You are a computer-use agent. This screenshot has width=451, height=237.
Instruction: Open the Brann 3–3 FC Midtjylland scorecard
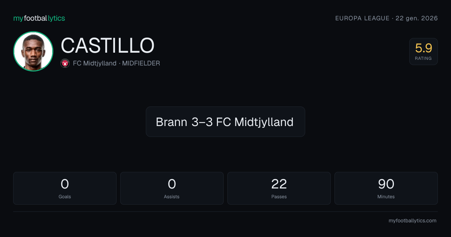(x=225, y=122)
